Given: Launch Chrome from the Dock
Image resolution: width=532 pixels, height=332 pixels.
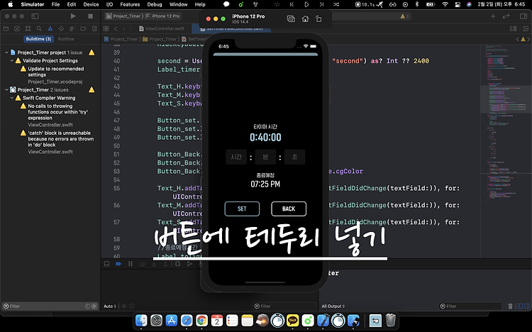Looking at the screenshot, I should click(201, 321).
